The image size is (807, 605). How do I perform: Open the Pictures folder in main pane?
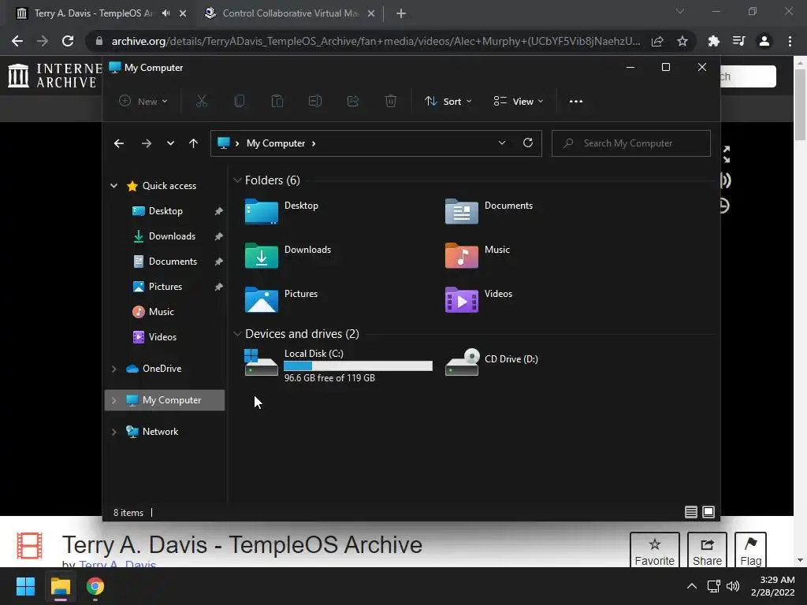[281, 299]
